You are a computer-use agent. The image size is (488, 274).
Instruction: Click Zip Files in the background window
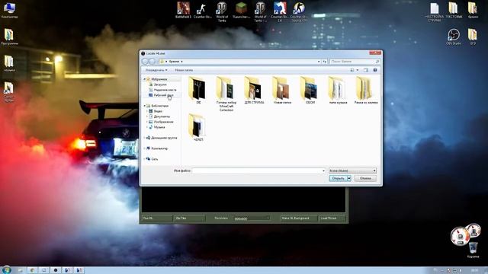190,218
